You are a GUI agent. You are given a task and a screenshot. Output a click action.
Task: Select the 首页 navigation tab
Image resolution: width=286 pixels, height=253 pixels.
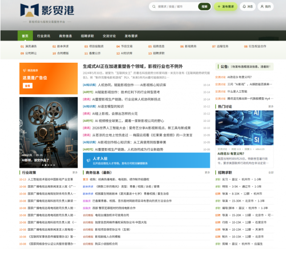point(25,36)
